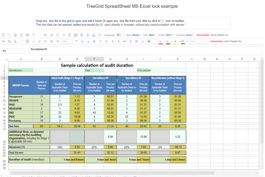Align cell content to bottom
Image resolution: width=265 pixels, height=177 pixels.
[x=89, y=41]
